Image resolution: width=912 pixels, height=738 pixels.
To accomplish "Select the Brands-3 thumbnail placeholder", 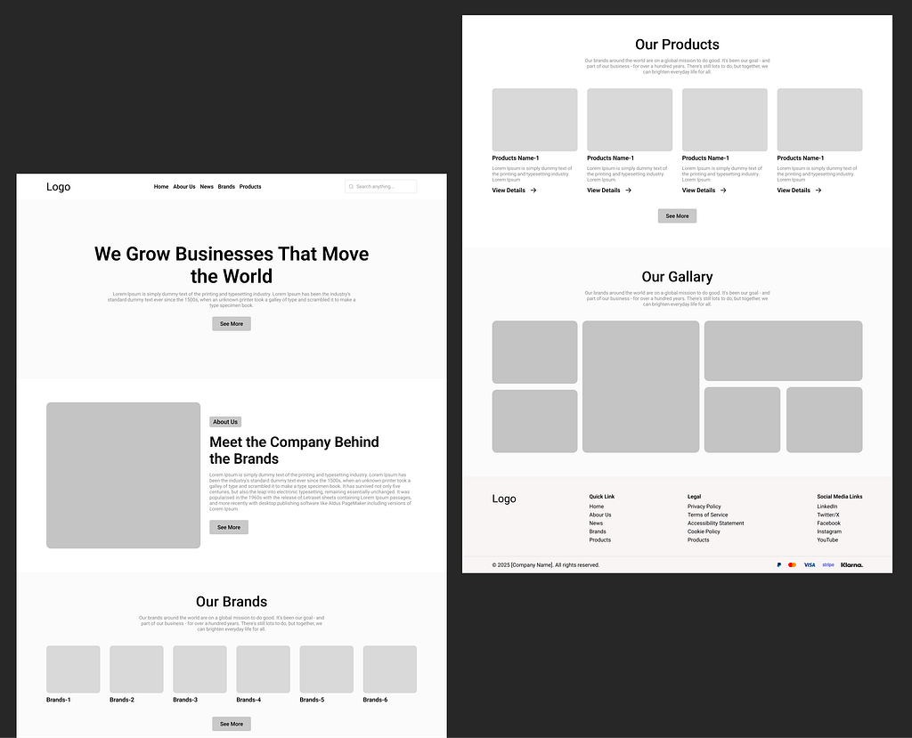I will [199, 669].
